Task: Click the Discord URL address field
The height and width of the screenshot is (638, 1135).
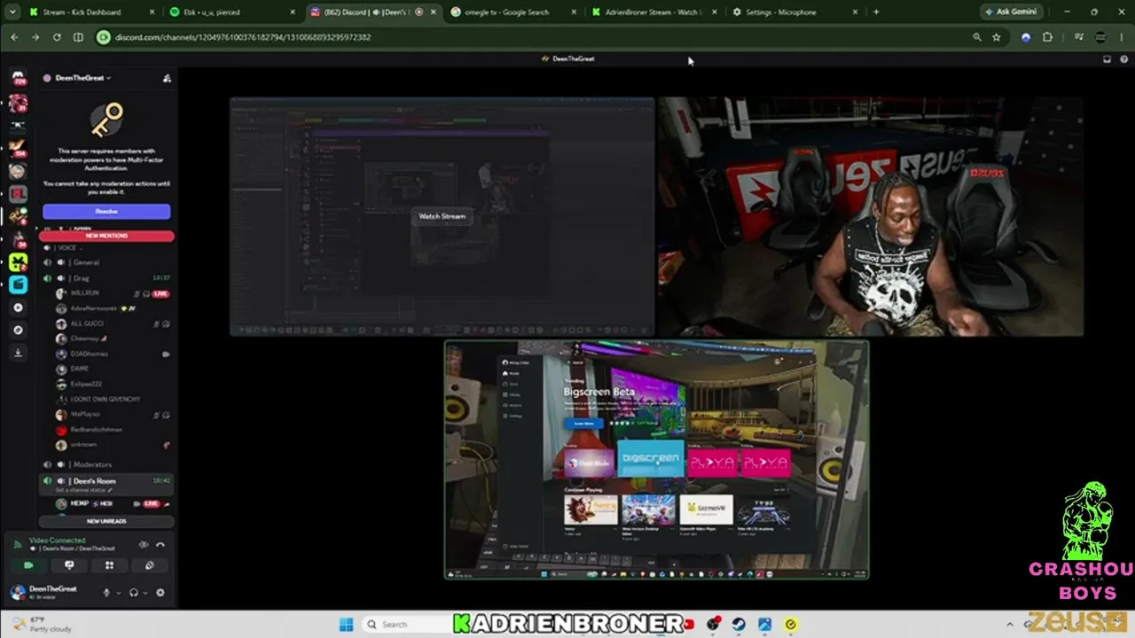Action: [x=532, y=37]
